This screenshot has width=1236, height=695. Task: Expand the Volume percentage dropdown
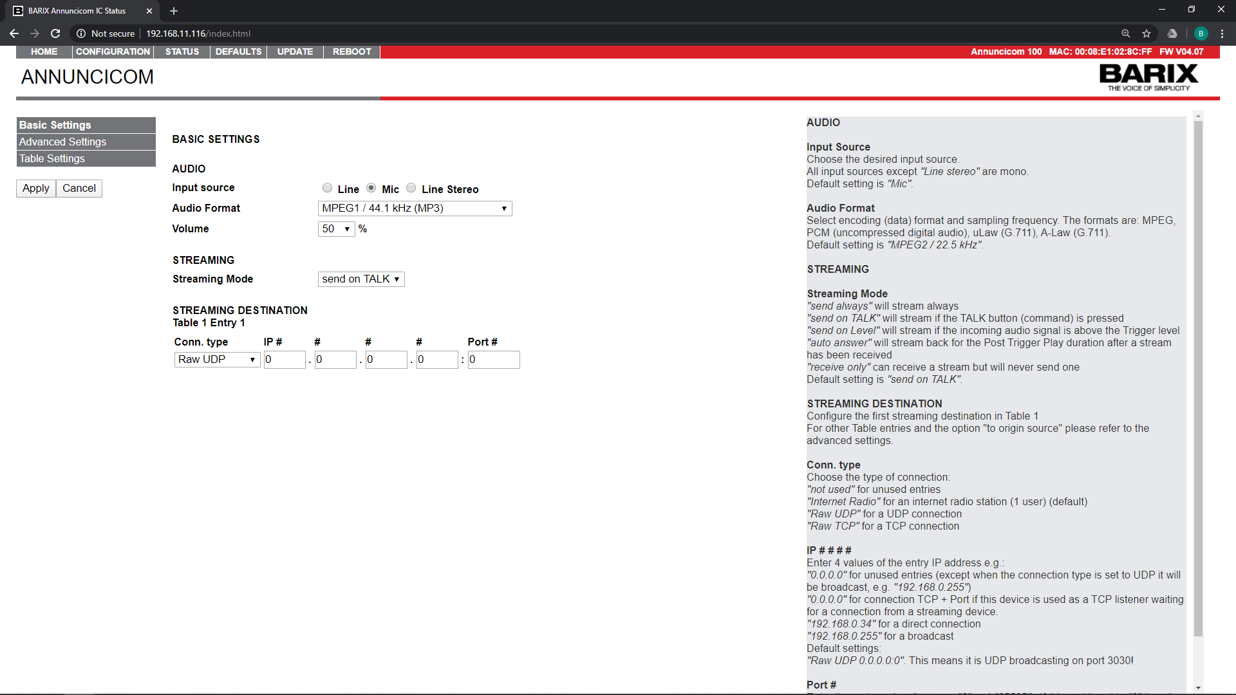coord(336,229)
